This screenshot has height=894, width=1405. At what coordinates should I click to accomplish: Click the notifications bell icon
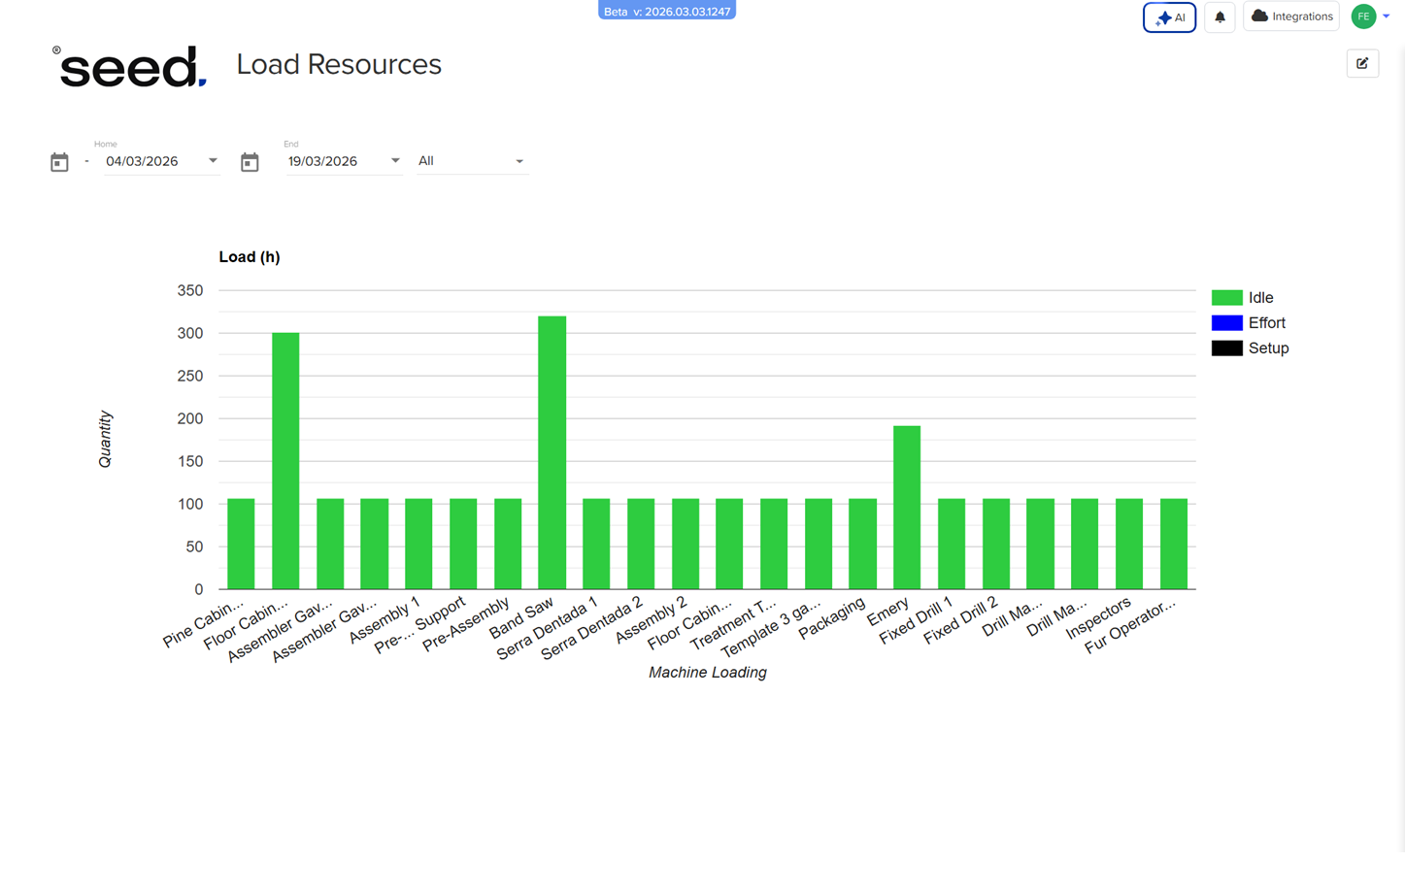click(x=1220, y=17)
